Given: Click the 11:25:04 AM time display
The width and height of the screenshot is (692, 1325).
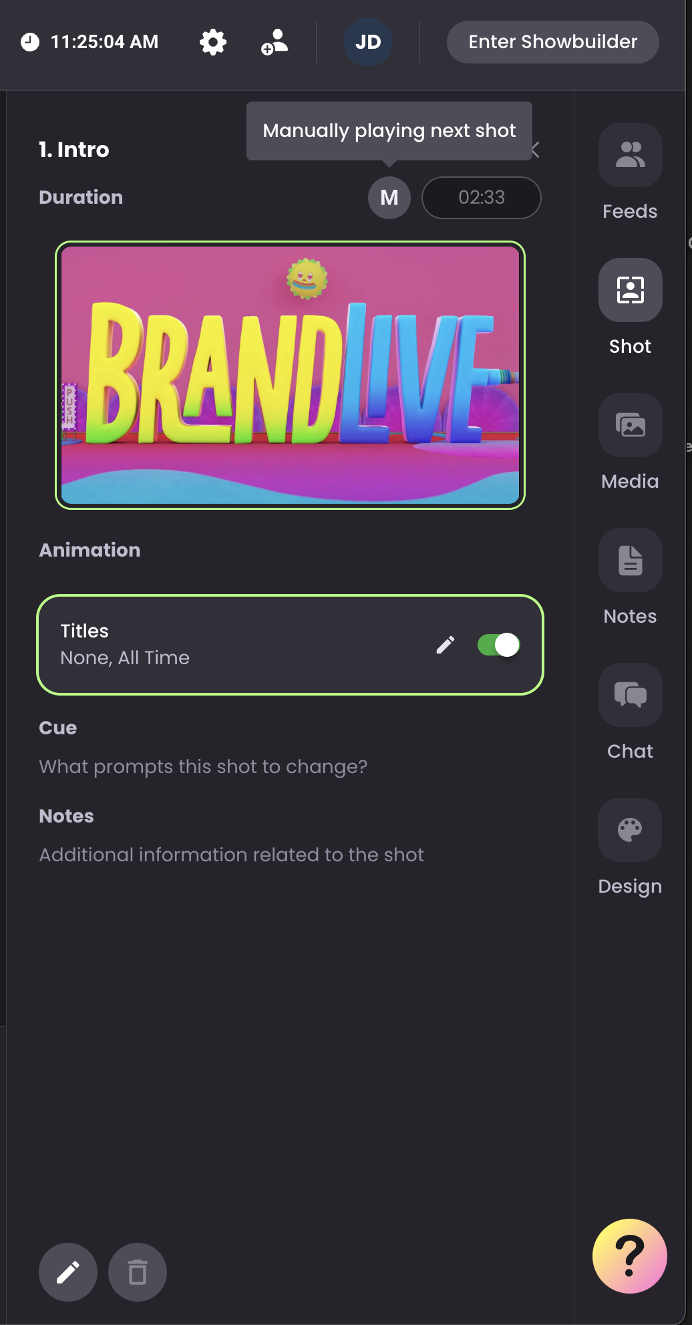Looking at the screenshot, I should [105, 42].
